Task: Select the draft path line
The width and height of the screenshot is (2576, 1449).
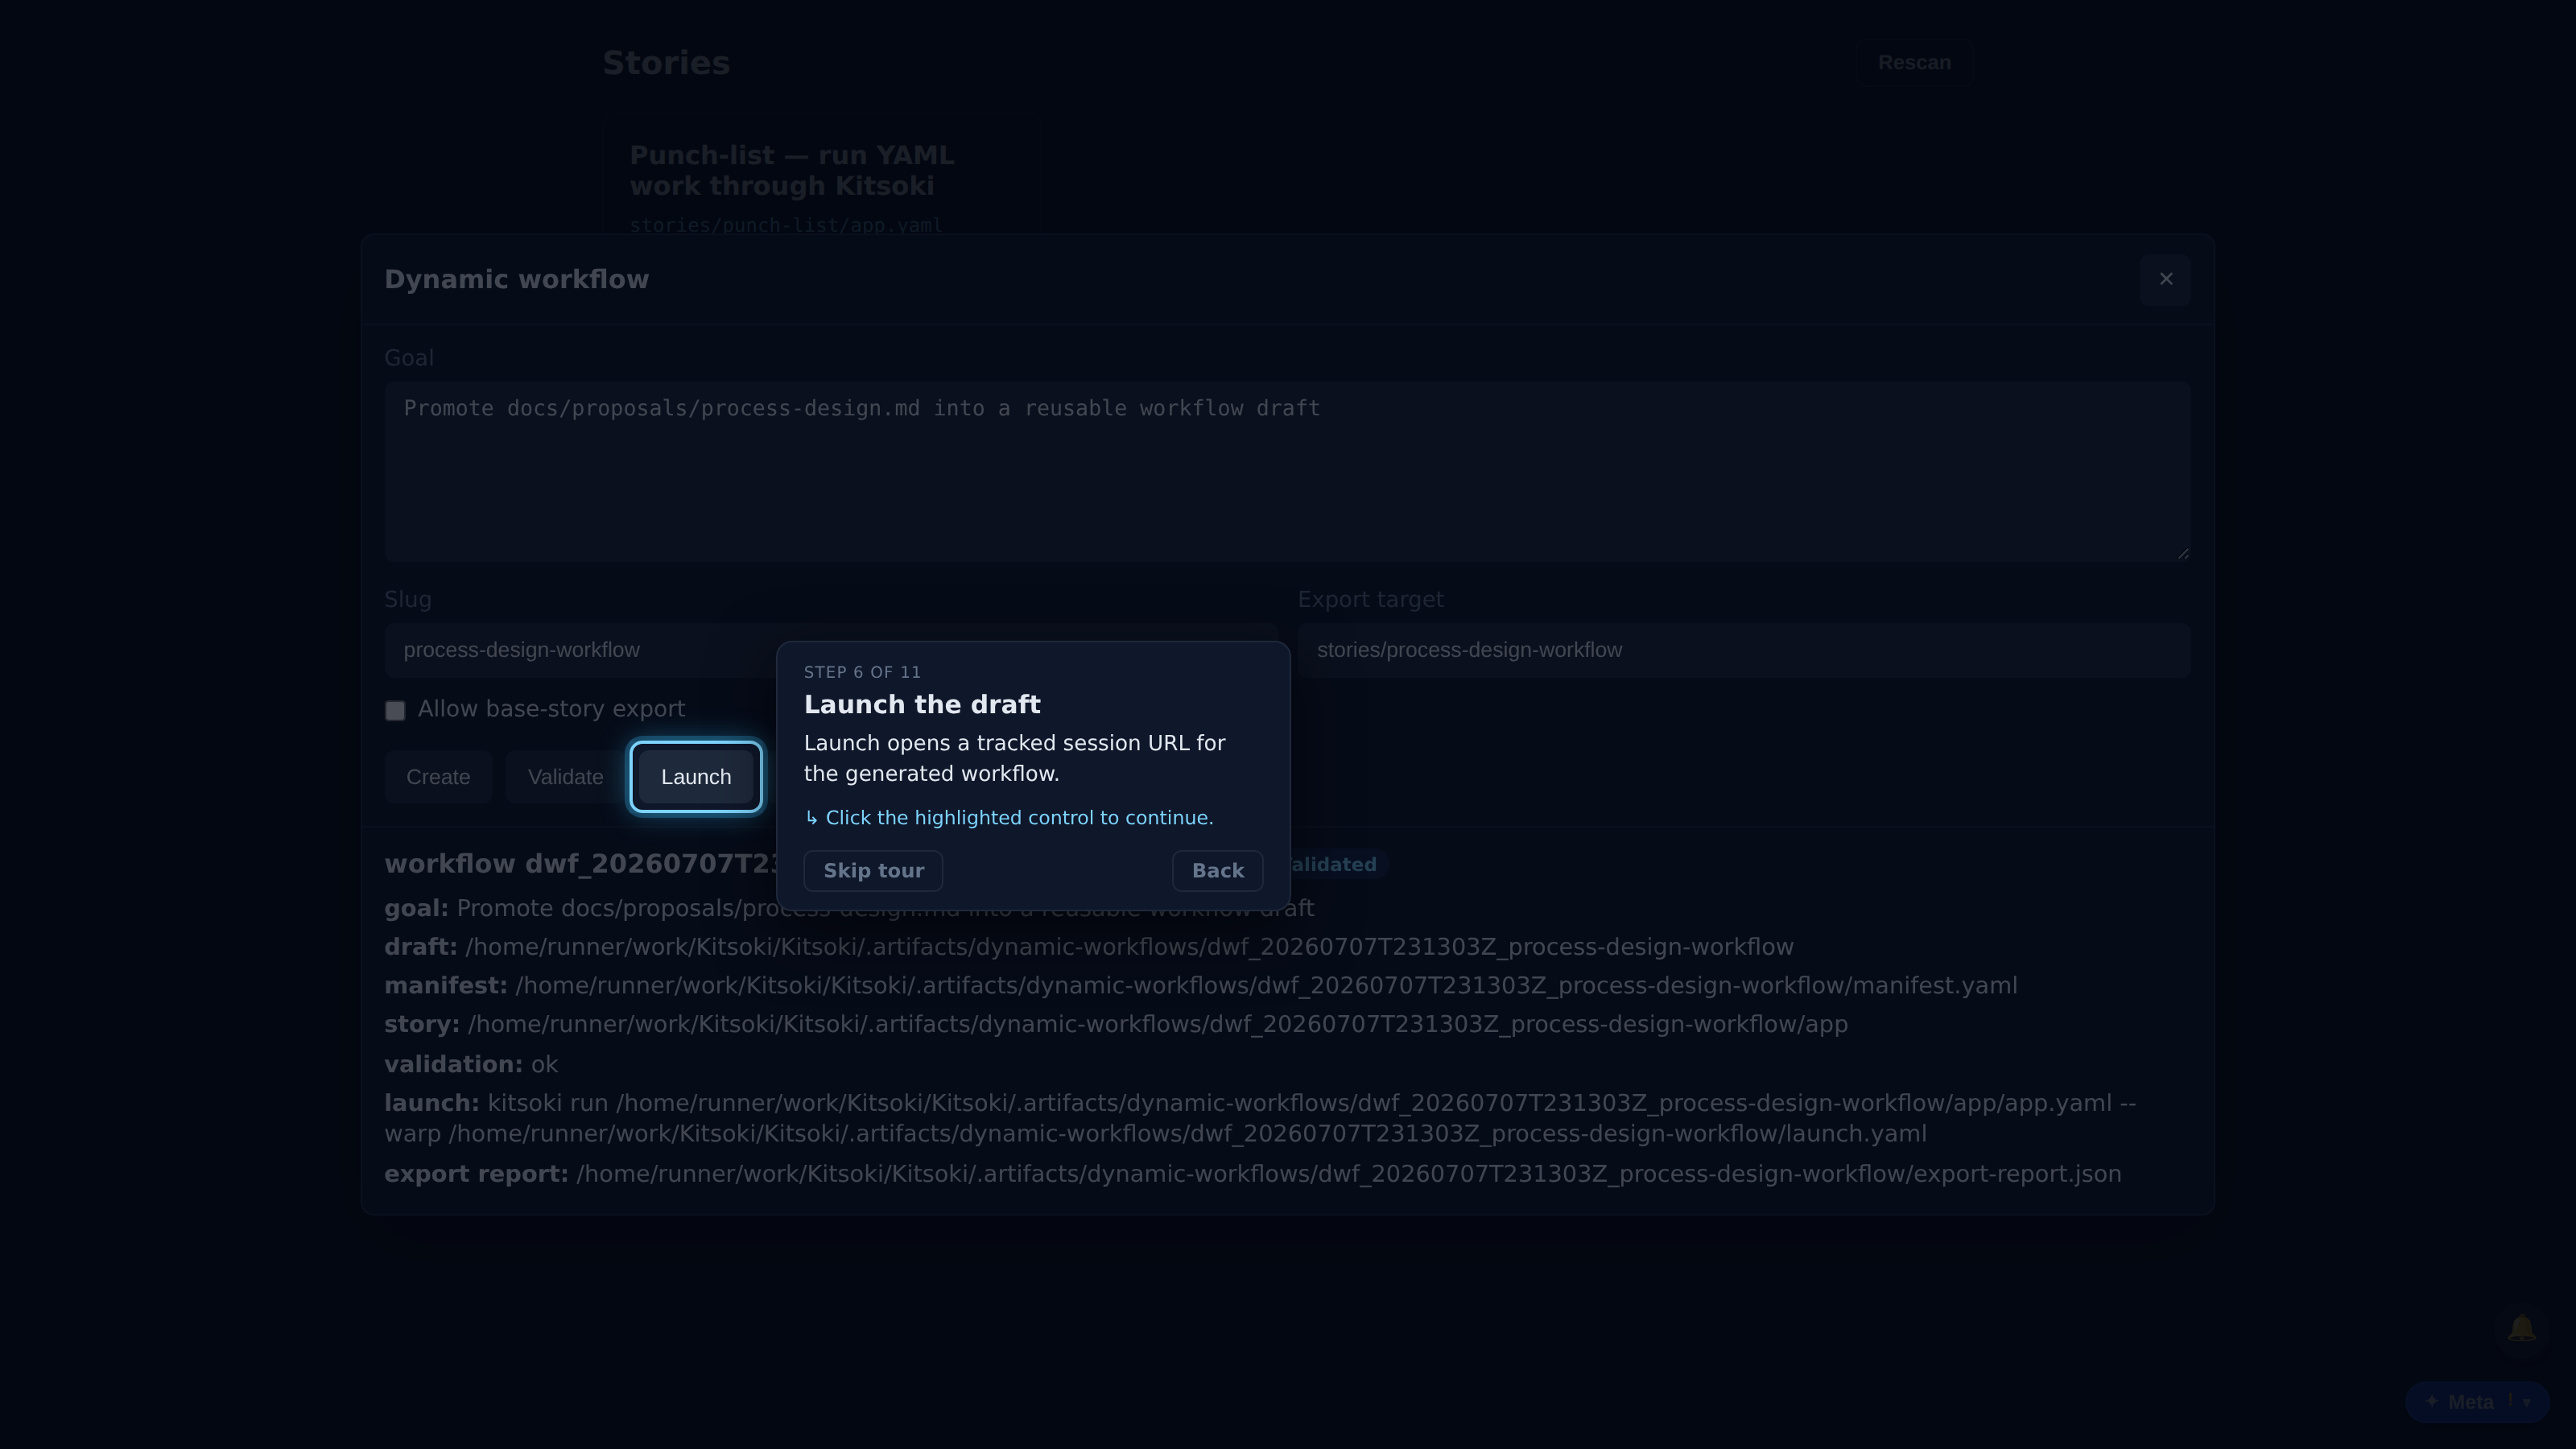Action: [1089, 947]
